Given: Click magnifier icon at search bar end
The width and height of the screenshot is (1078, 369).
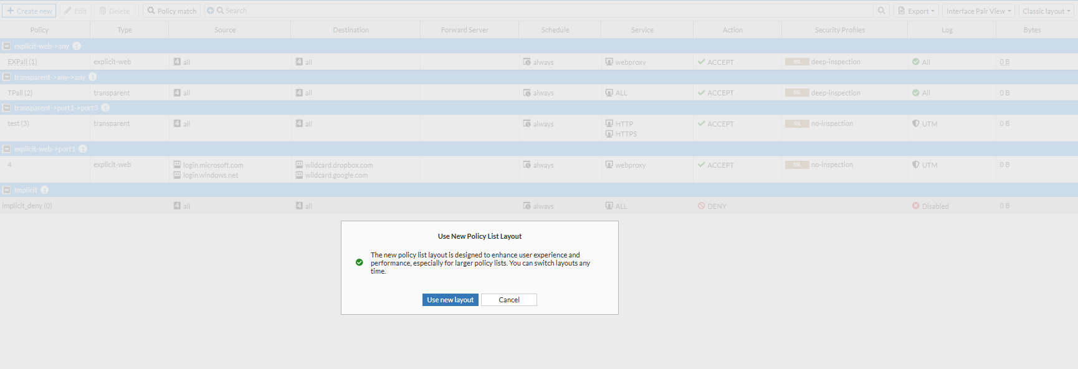Looking at the screenshot, I should pyautogui.click(x=881, y=11).
